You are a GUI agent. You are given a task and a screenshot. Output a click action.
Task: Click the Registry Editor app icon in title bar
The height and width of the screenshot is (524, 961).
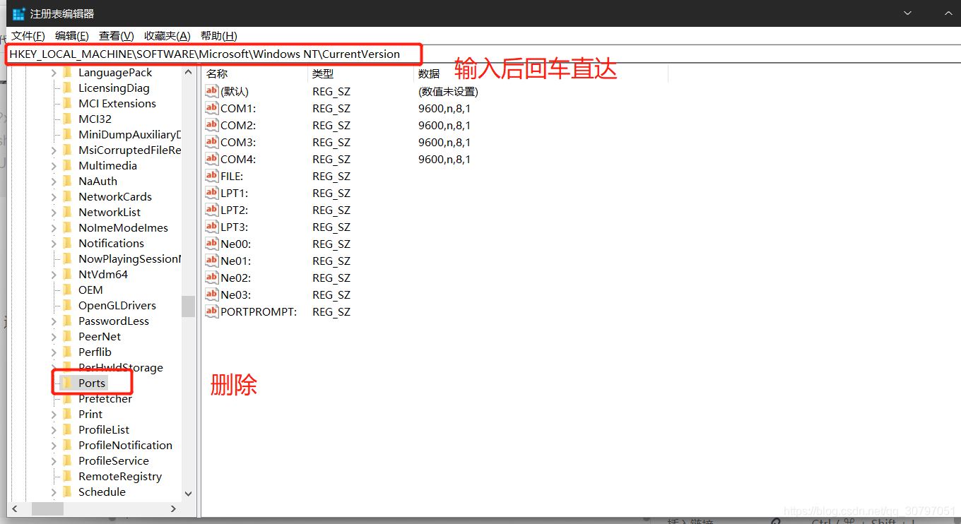[x=19, y=13]
